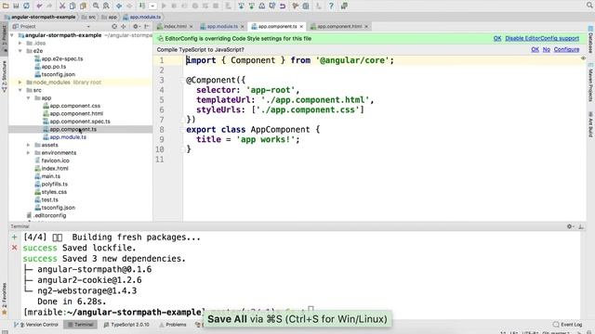This screenshot has height=334, width=595.
Task: Collapse the app folder arrow
Action: 28,98
